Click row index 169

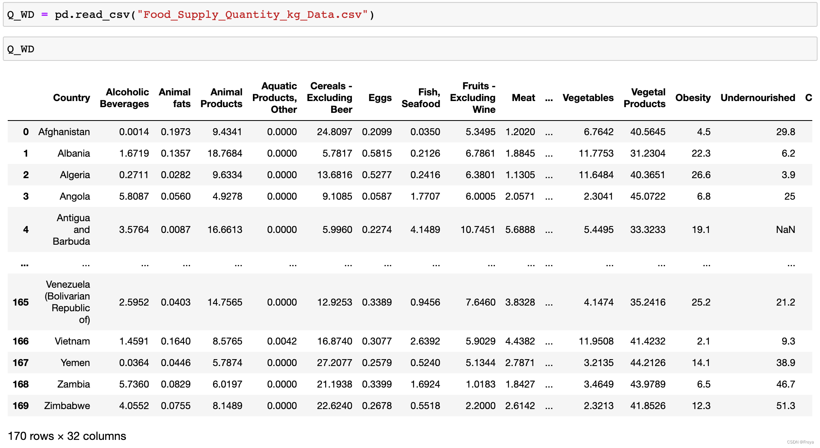(21, 406)
